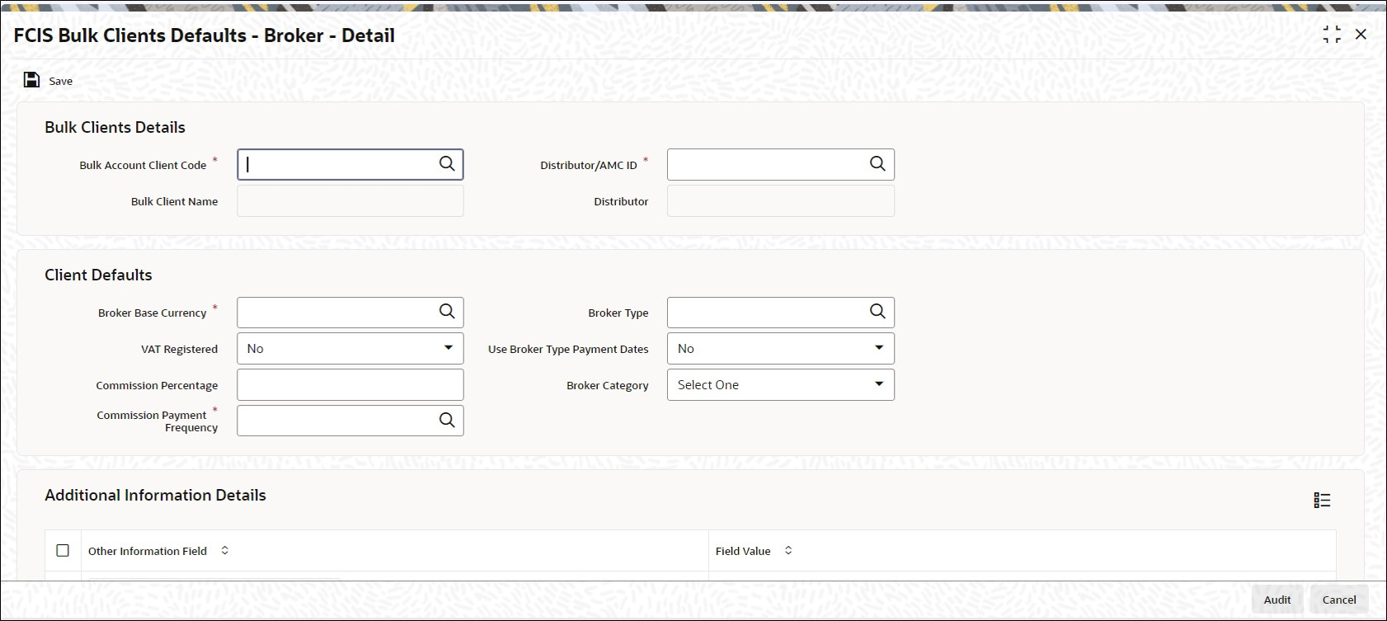Click the Save toolbar label
The width and height of the screenshot is (1387, 621).
pyautogui.click(x=60, y=81)
